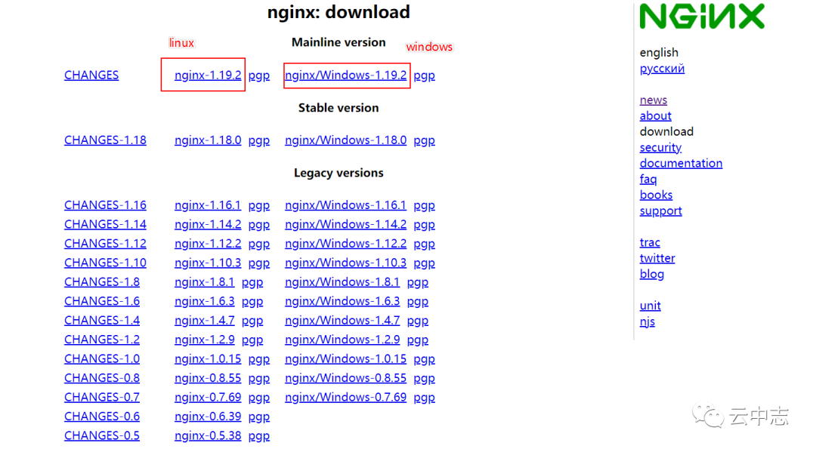Open CHANGES-1.8 link
Image resolution: width=816 pixels, height=452 pixels.
(x=102, y=282)
